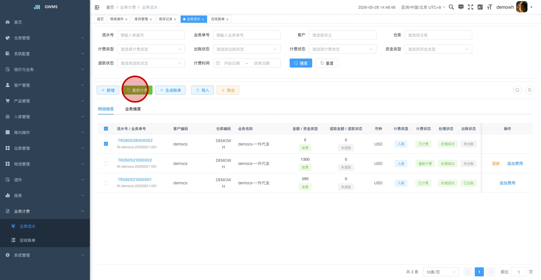This screenshot has height=280, width=541.
Task: Expand the 退件 sidebar menu
Action: coord(45,180)
